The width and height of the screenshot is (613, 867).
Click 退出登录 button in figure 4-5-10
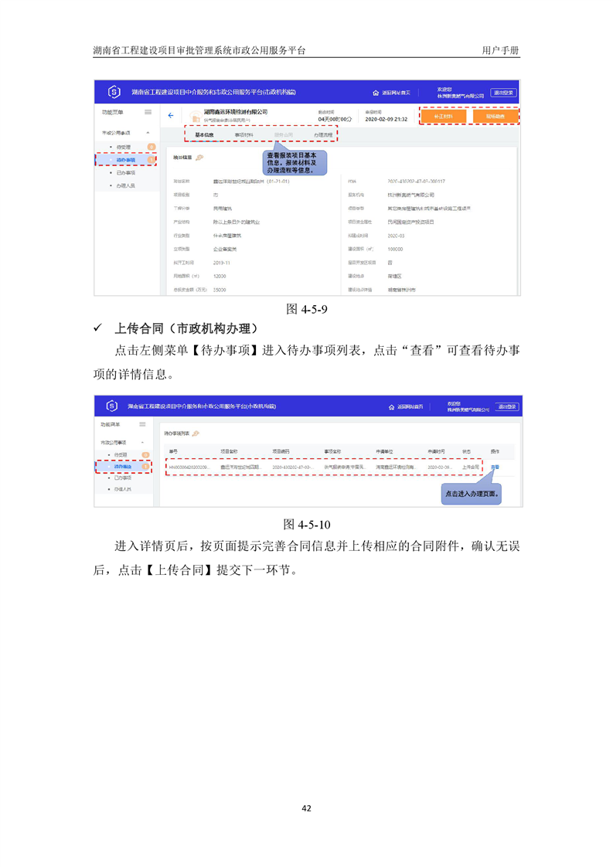pyautogui.click(x=507, y=406)
